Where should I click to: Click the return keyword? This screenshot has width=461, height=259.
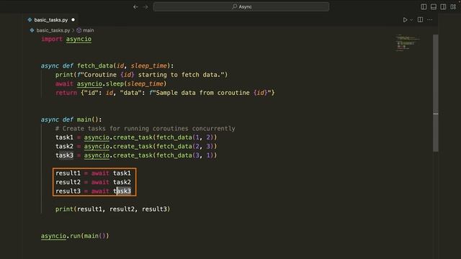pos(66,93)
